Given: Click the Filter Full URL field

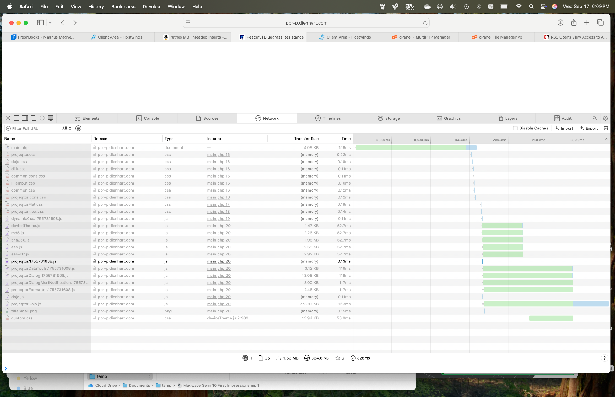Looking at the screenshot, I should pos(31,128).
